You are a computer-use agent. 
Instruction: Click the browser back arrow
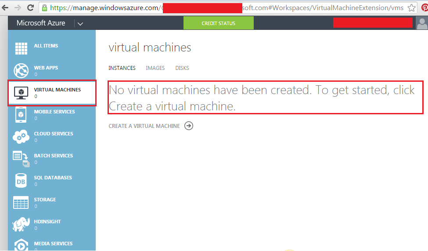[5, 7]
